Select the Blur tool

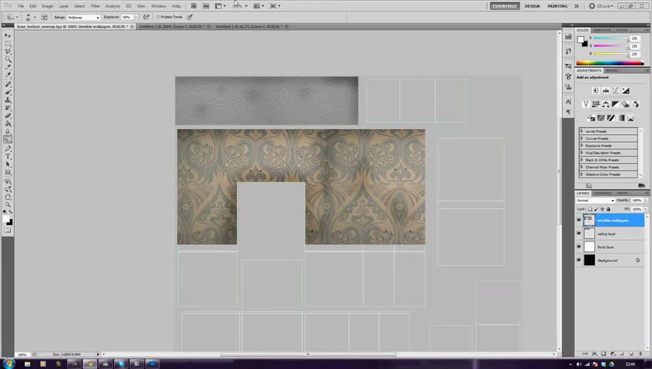coord(8,131)
